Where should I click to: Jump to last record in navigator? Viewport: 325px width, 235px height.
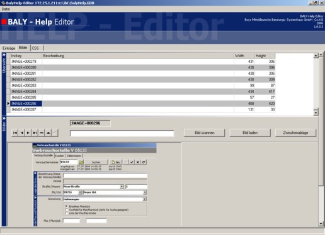[x=35, y=133]
